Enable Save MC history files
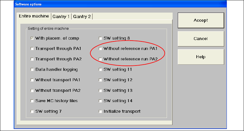The height and width of the screenshot is (131, 244). (32, 101)
